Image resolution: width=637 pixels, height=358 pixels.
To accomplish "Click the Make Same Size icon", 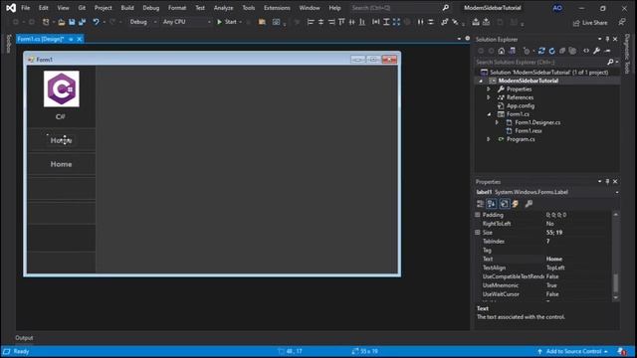I will (x=396, y=22).
